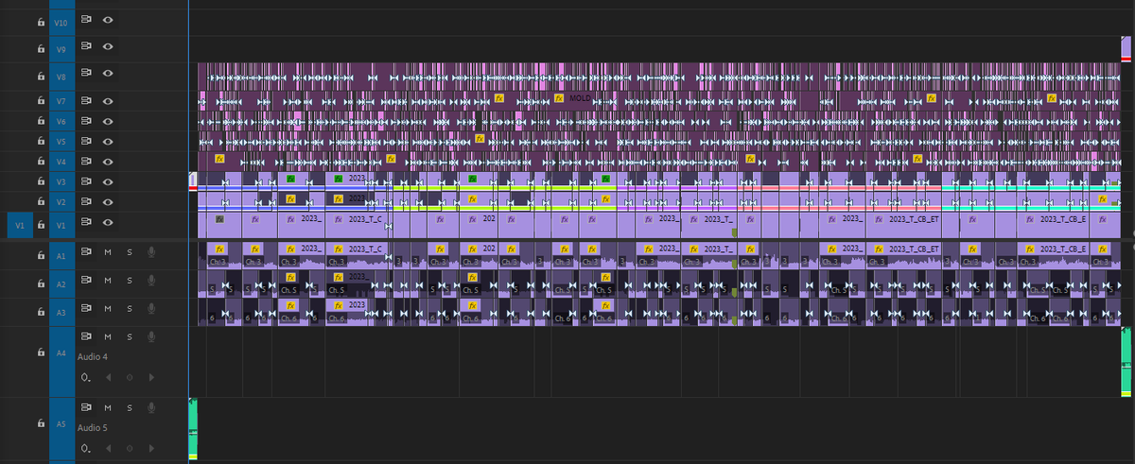Image resolution: width=1135 pixels, height=464 pixels.
Task: Select the green audio clip on Audio 5
Action: pos(193,429)
